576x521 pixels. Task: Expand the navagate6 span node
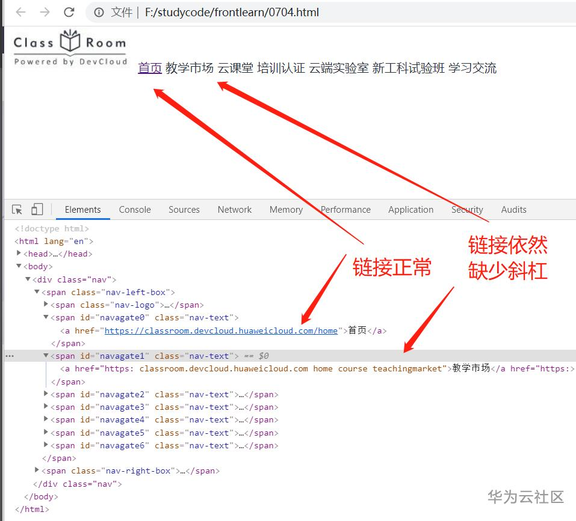(x=46, y=445)
